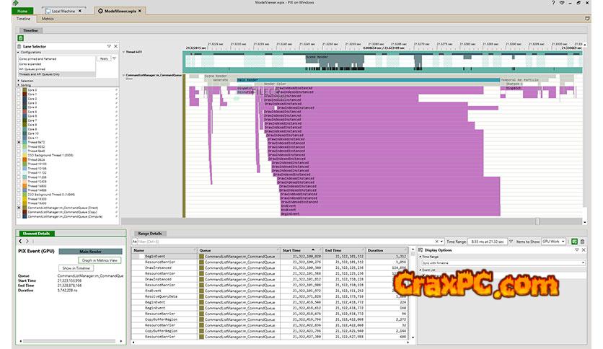Expand the Selection section in Lane Selector
This screenshot has height=349, width=603.
coord(17,80)
